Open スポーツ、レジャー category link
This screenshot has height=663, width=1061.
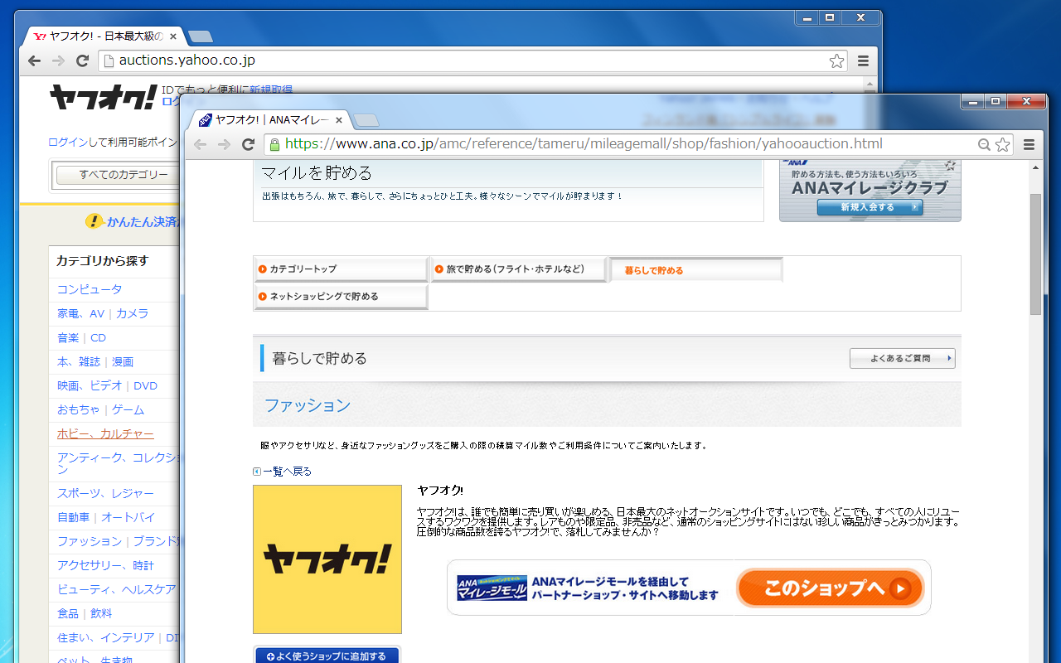[x=105, y=493]
